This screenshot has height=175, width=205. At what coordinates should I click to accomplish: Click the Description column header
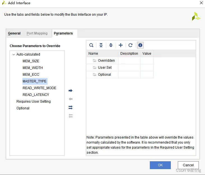(x=129, y=54)
